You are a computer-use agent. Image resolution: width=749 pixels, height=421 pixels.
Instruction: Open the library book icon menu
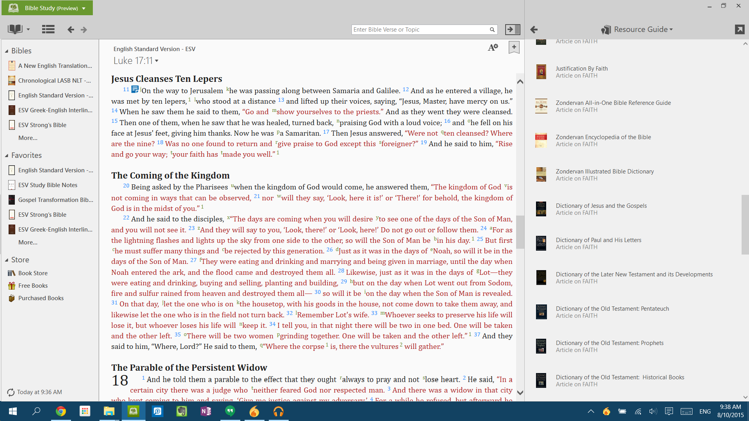click(x=18, y=29)
